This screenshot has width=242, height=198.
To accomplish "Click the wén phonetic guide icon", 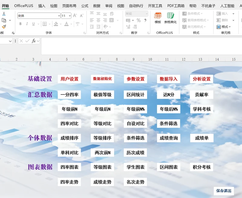I will coord(78,24).
